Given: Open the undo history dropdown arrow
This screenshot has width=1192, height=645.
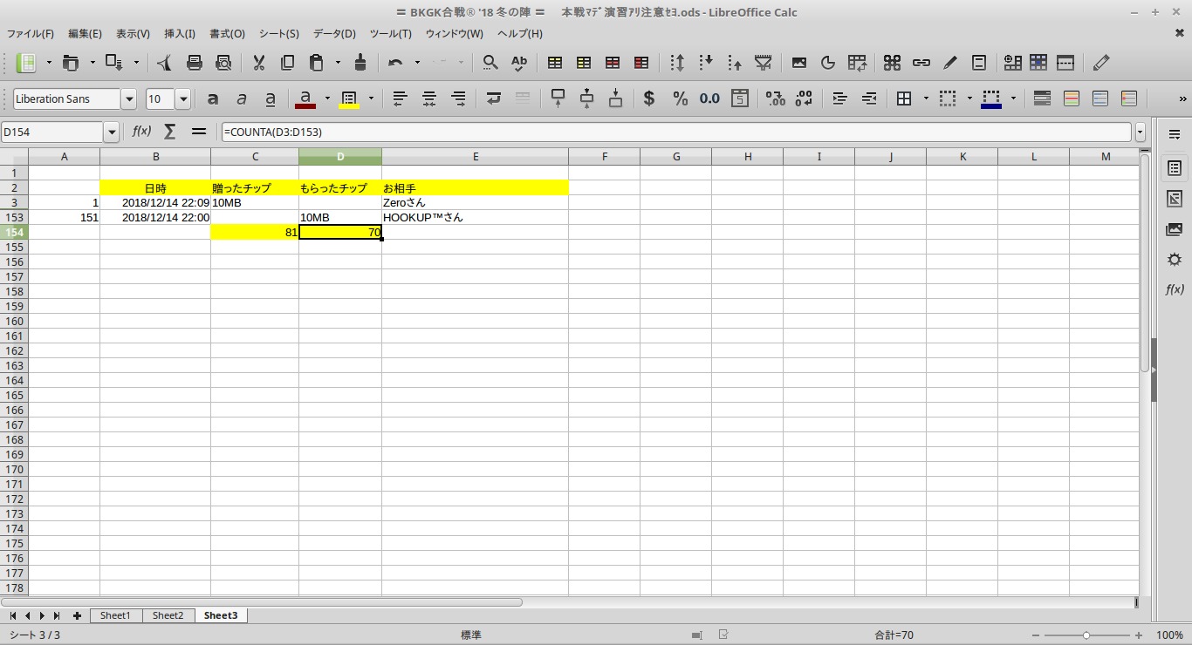Looking at the screenshot, I should [x=417, y=63].
